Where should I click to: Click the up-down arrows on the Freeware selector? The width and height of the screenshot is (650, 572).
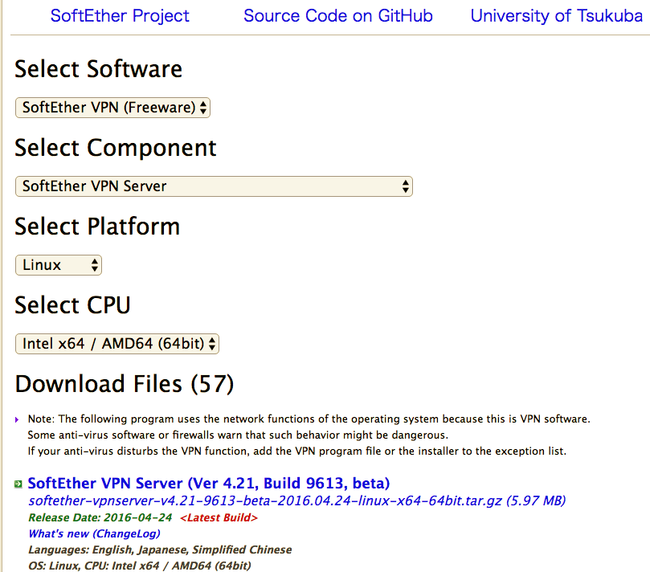point(203,108)
